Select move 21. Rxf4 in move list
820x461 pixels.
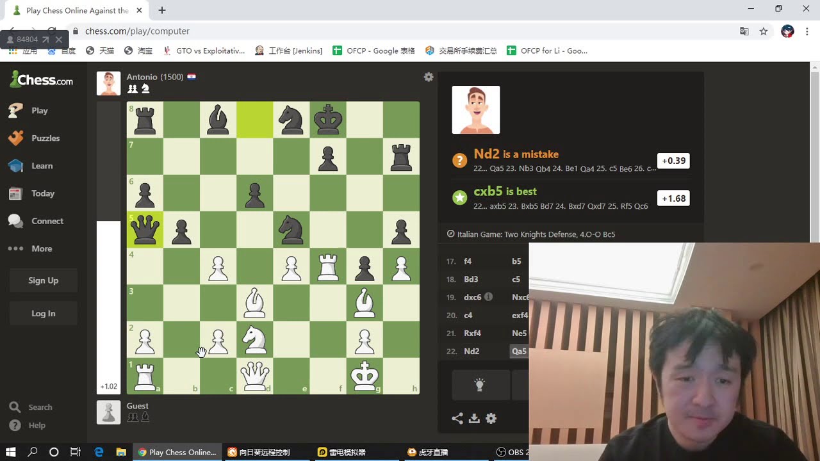coord(473,333)
